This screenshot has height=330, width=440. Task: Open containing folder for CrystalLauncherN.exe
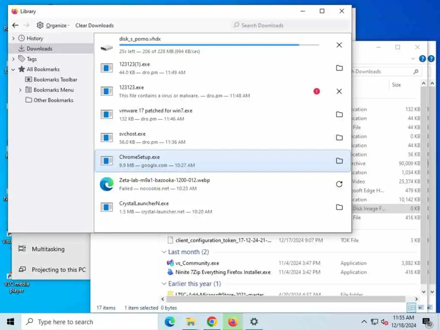click(339, 207)
